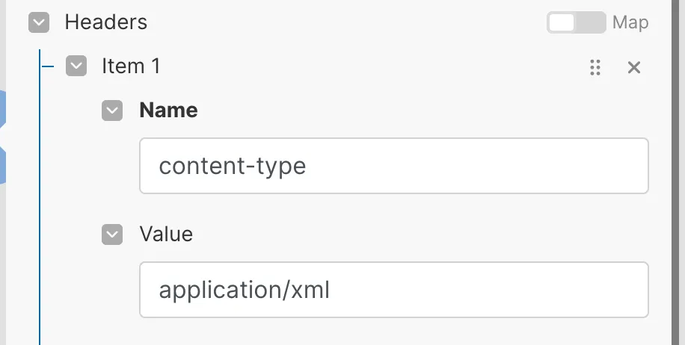
Task: Collapse the Headers section chevron
Action: click(39, 22)
